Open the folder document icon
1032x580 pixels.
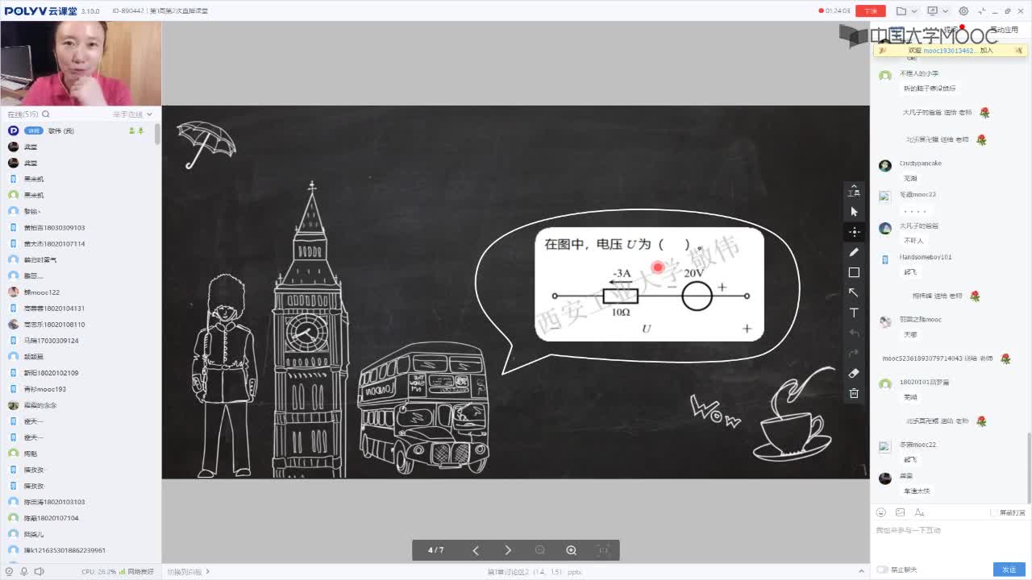point(901,11)
